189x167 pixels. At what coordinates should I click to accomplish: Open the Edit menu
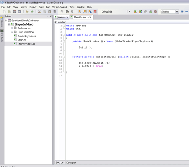coord(9,7)
